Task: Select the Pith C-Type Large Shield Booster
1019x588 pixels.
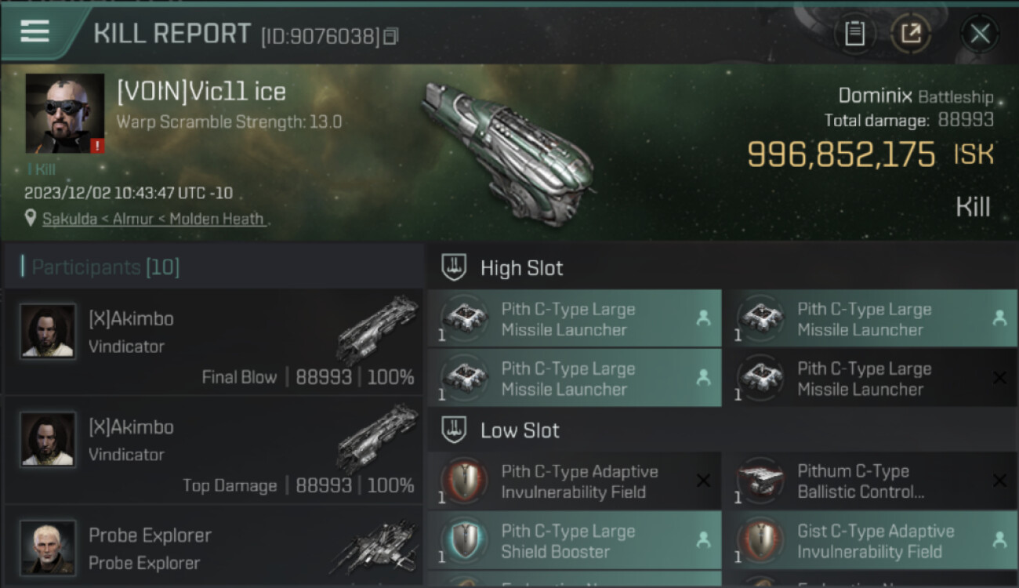Action: [x=574, y=541]
